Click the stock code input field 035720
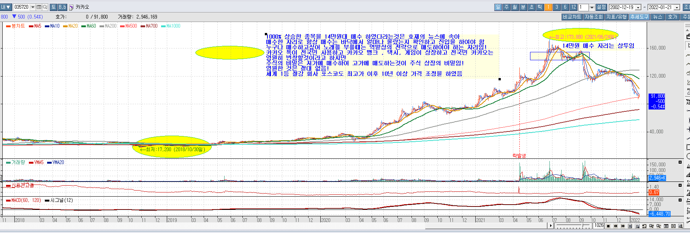690x233 pixels. 22,7
